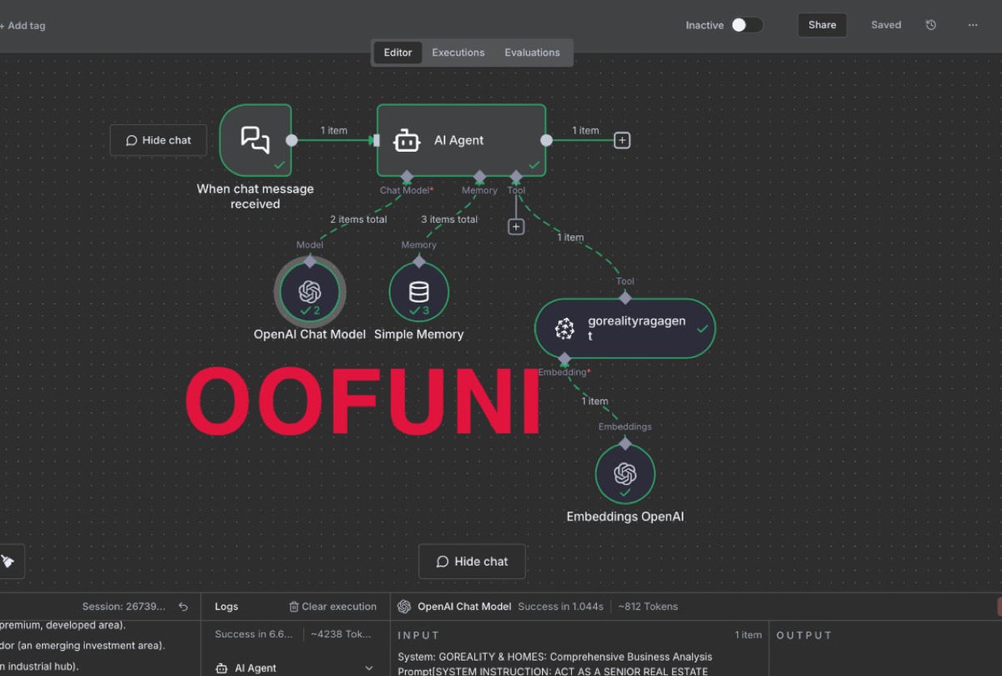
Task: Open workflow version history
Action: [930, 25]
